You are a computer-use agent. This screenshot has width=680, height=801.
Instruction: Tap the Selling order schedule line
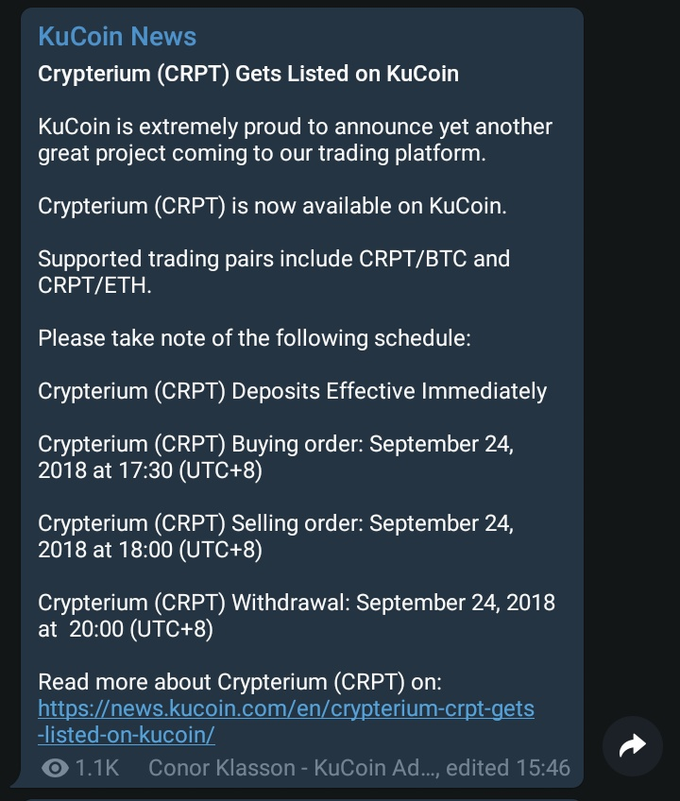point(275,523)
